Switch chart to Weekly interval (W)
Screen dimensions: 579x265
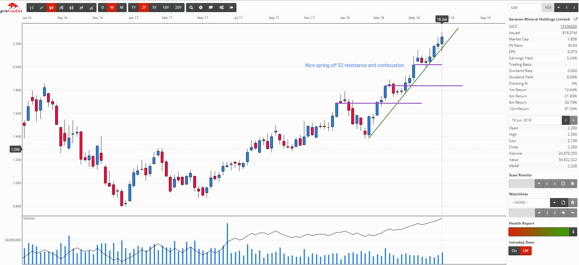pos(112,8)
